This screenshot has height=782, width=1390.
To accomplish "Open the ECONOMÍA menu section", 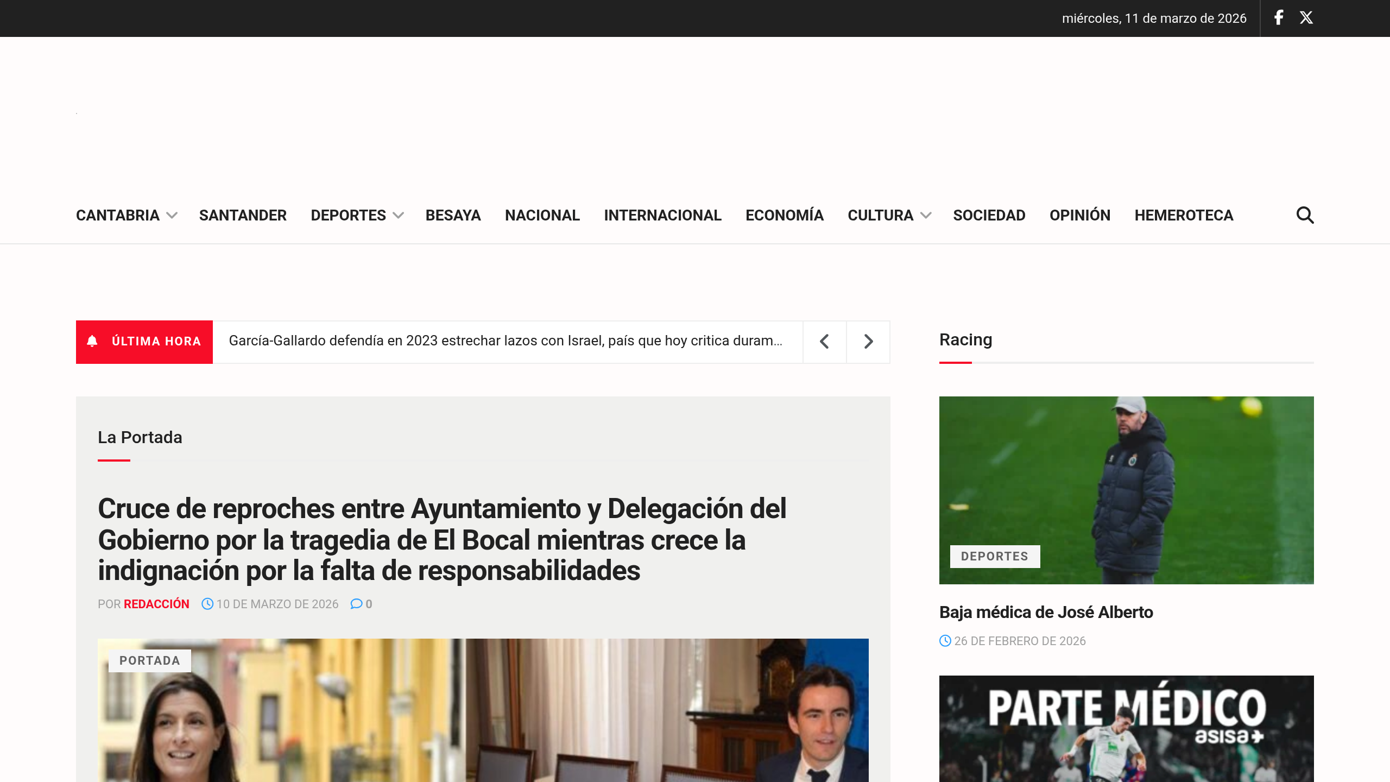I will [785, 215].
